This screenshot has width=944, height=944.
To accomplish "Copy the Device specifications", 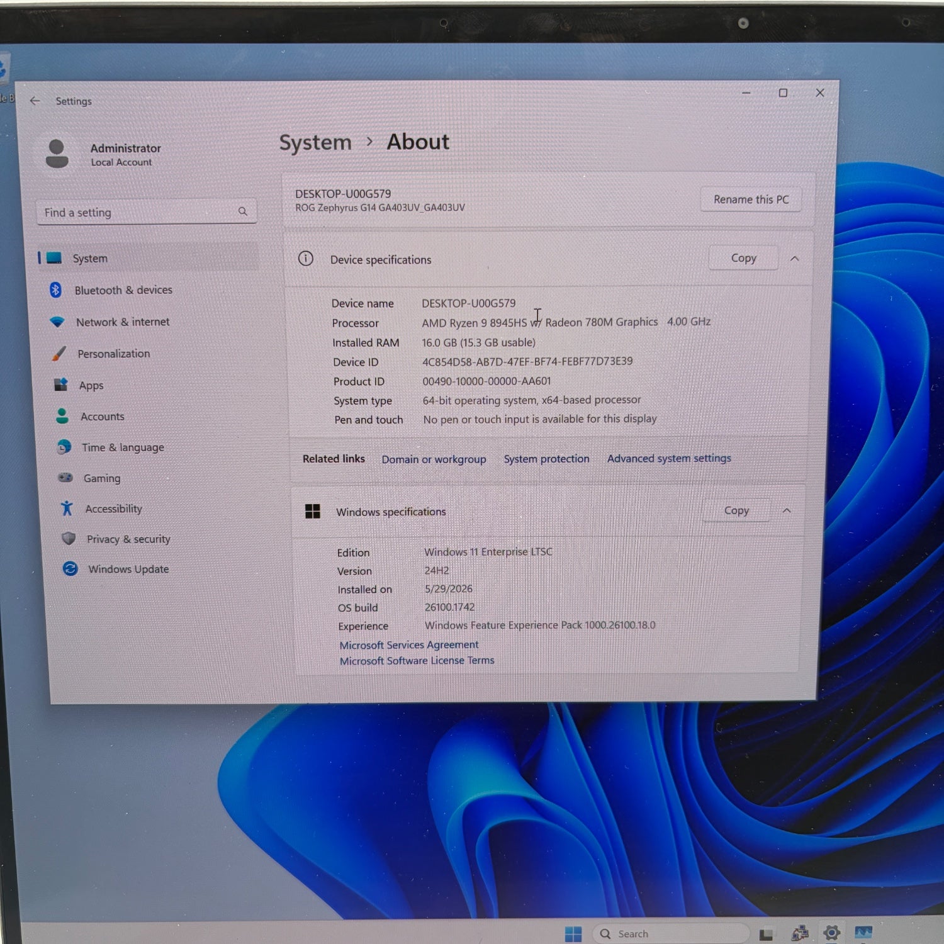I will tap(743, 258).
